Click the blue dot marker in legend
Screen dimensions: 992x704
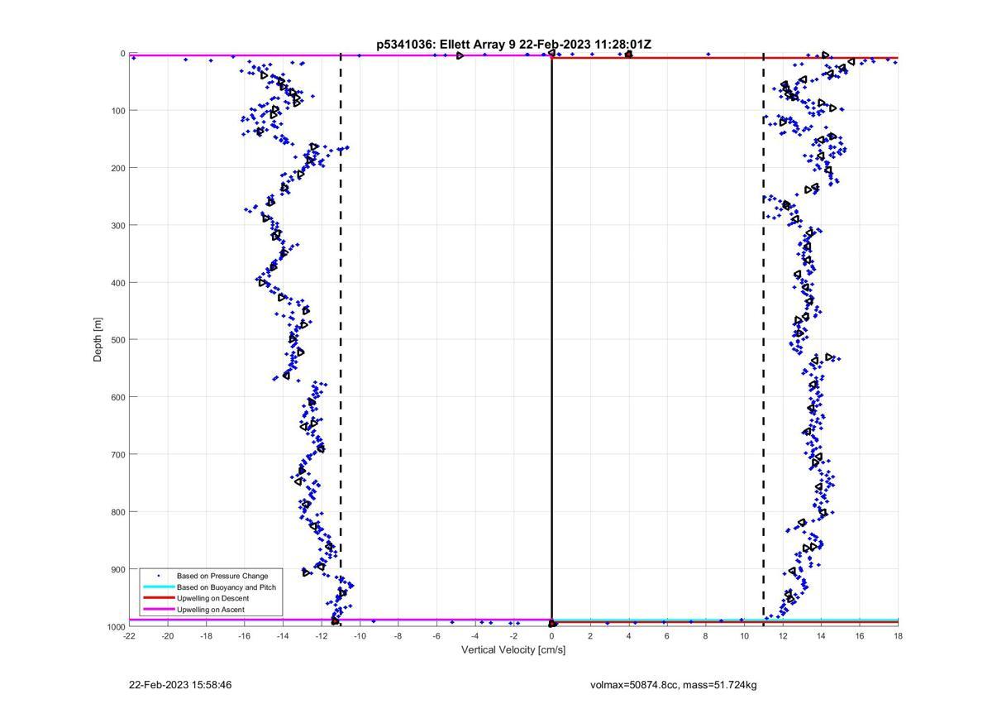[159, 576]
